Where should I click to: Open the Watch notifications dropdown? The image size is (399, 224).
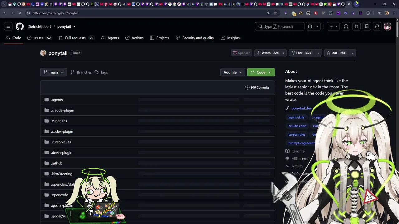coord(270,53)
